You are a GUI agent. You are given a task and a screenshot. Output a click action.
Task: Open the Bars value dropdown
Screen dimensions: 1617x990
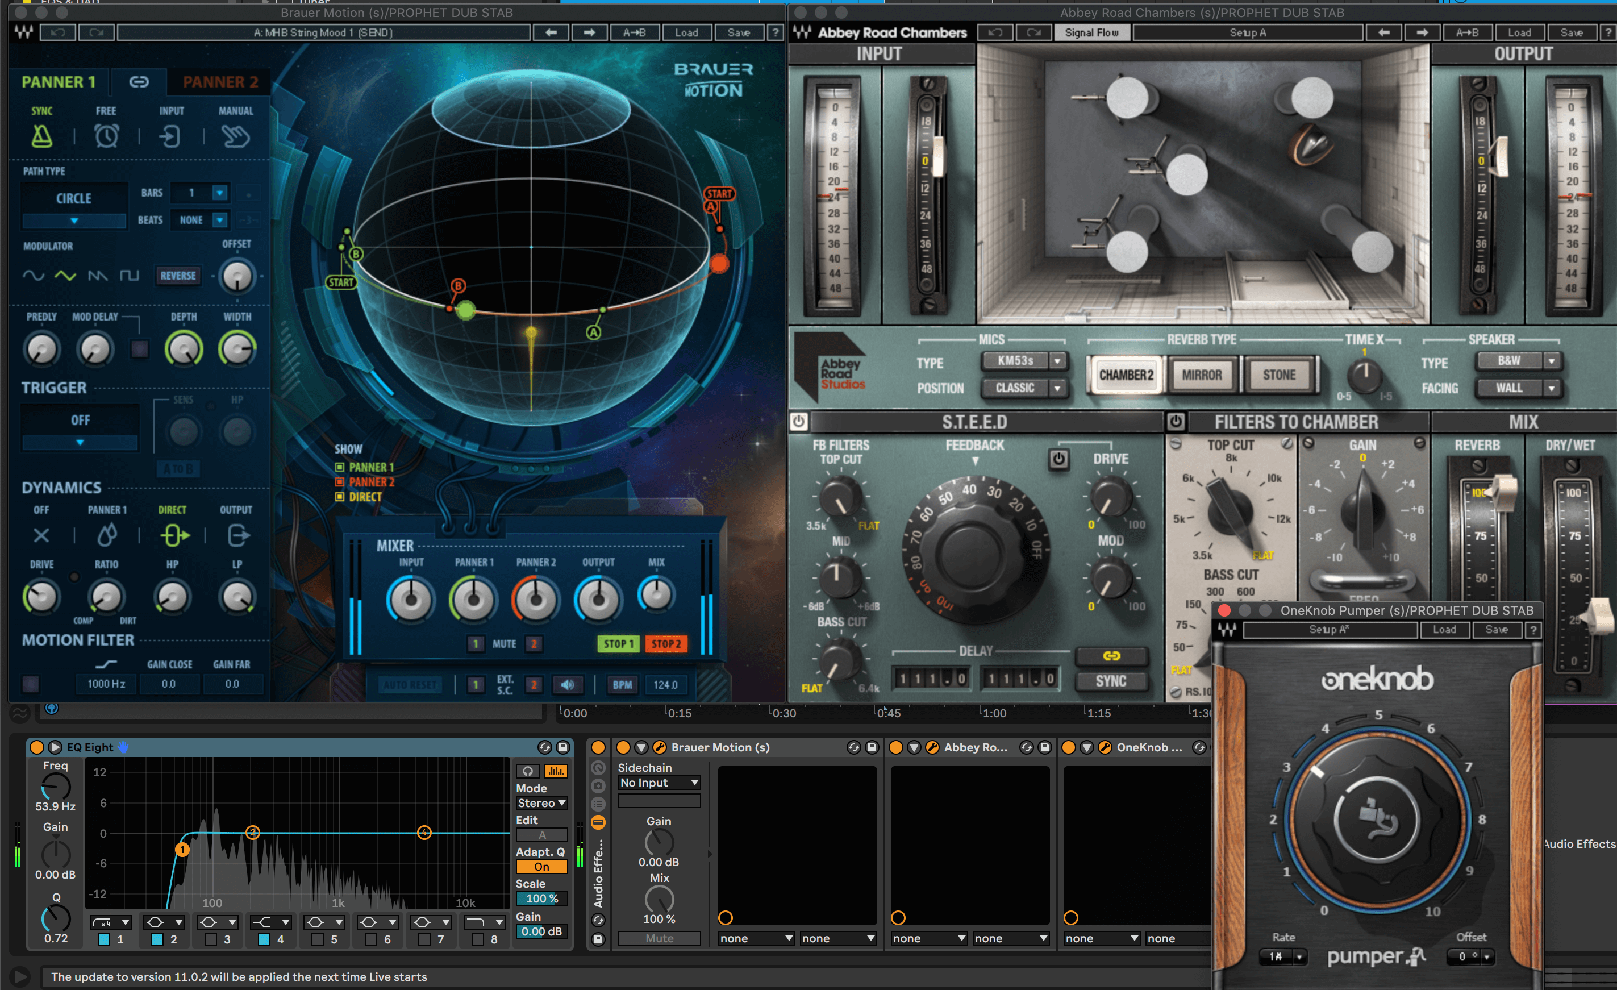tap(220, 192)
